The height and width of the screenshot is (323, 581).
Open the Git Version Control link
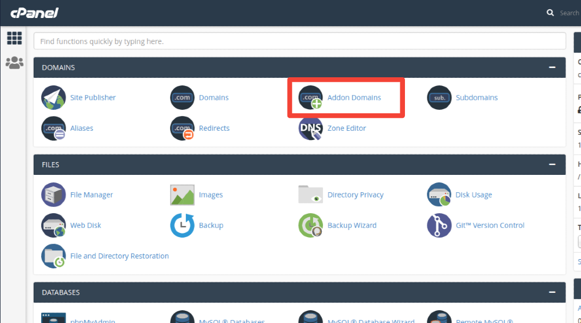pos(490,225)
